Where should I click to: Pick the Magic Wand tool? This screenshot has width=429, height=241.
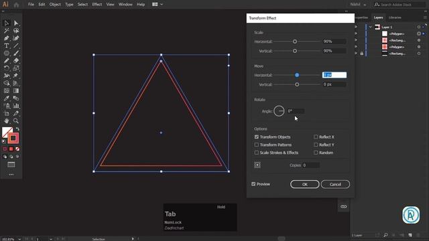pyautogui.click(x=7, y=31)
